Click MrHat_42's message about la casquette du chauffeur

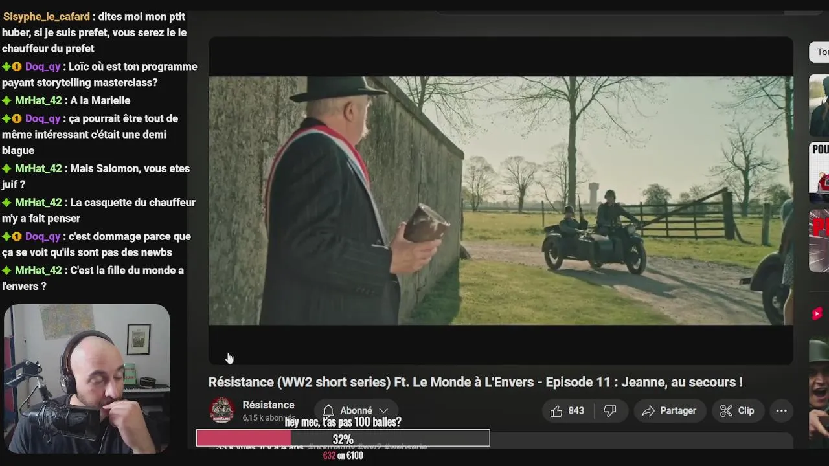pos(98,210)
